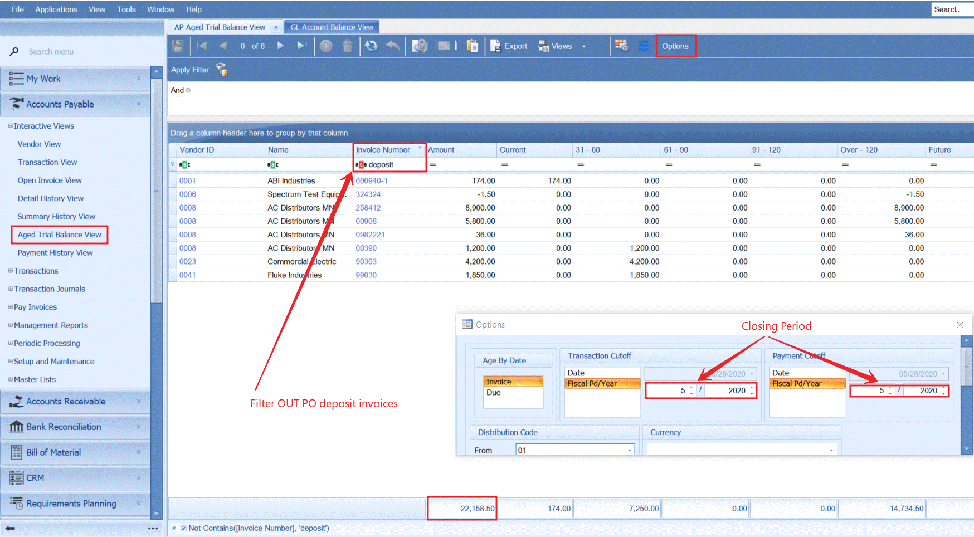Select Due in Age By Date list
The width and height of the screenshot is (974, 537).
[494, 393]
